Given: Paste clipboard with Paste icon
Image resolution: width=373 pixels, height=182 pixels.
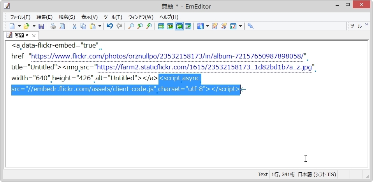Looking at the screenshot, I should pos(93,26).
